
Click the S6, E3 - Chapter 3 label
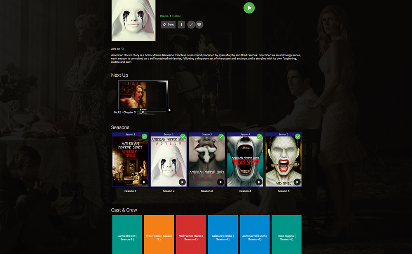[124, 112]
